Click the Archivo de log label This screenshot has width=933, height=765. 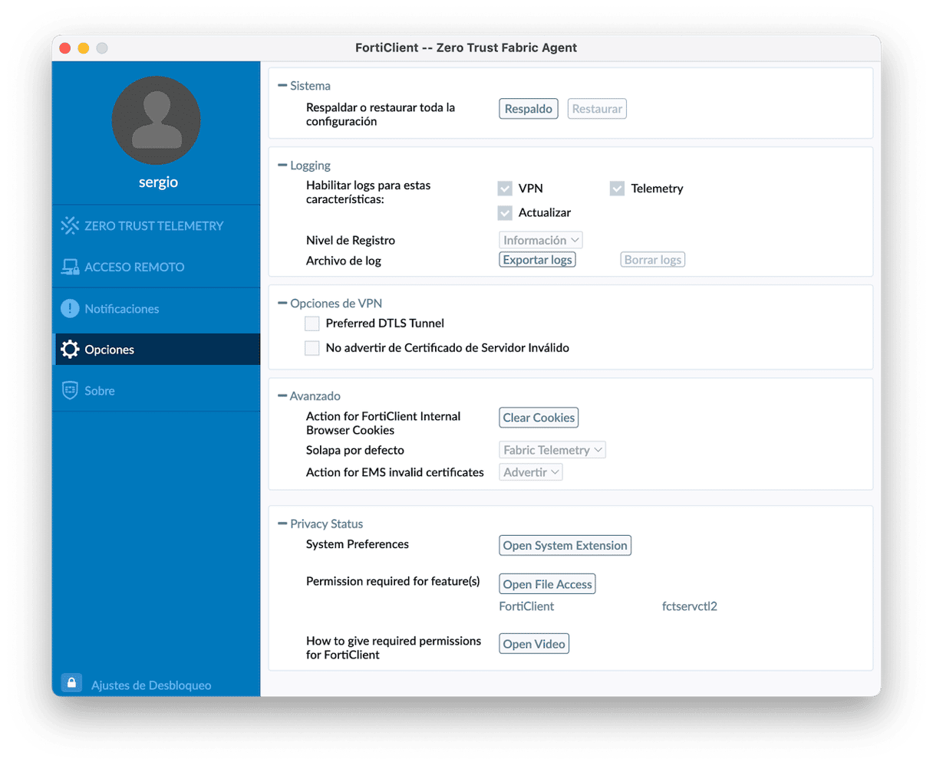tap(344, 261)
